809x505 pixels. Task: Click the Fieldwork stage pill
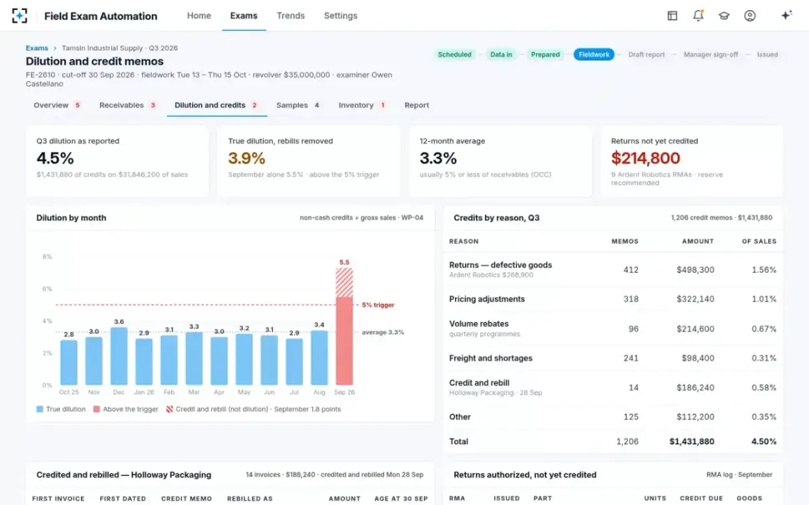[594, 55]
